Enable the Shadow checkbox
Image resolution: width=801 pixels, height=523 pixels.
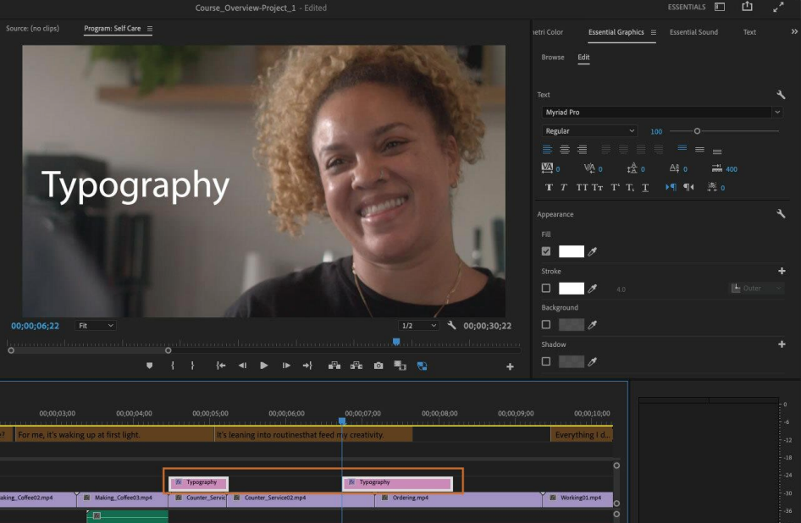tap(545, 361)
